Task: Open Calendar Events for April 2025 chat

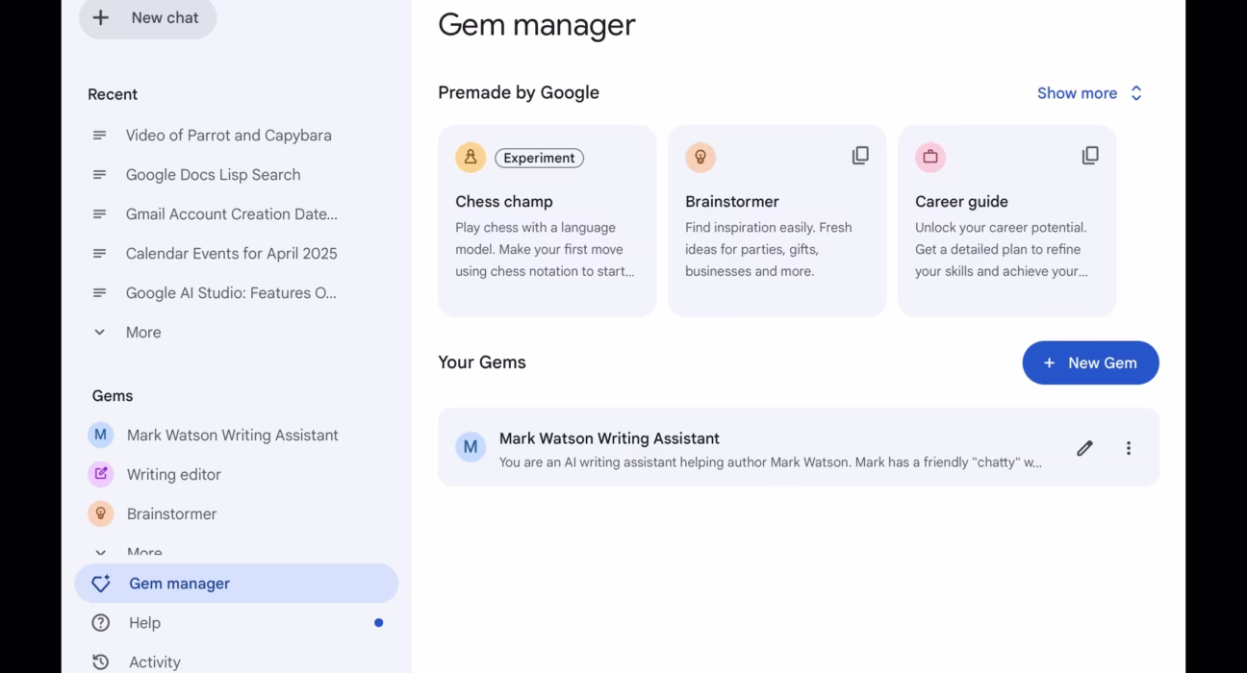Action: pos(231,254)
